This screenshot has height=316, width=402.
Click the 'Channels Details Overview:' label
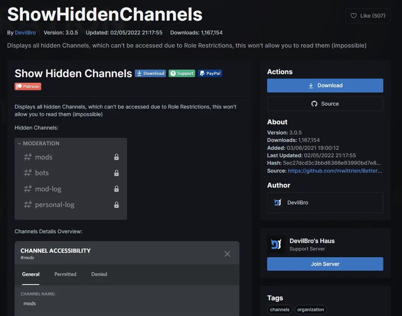(x=48, y=231)
